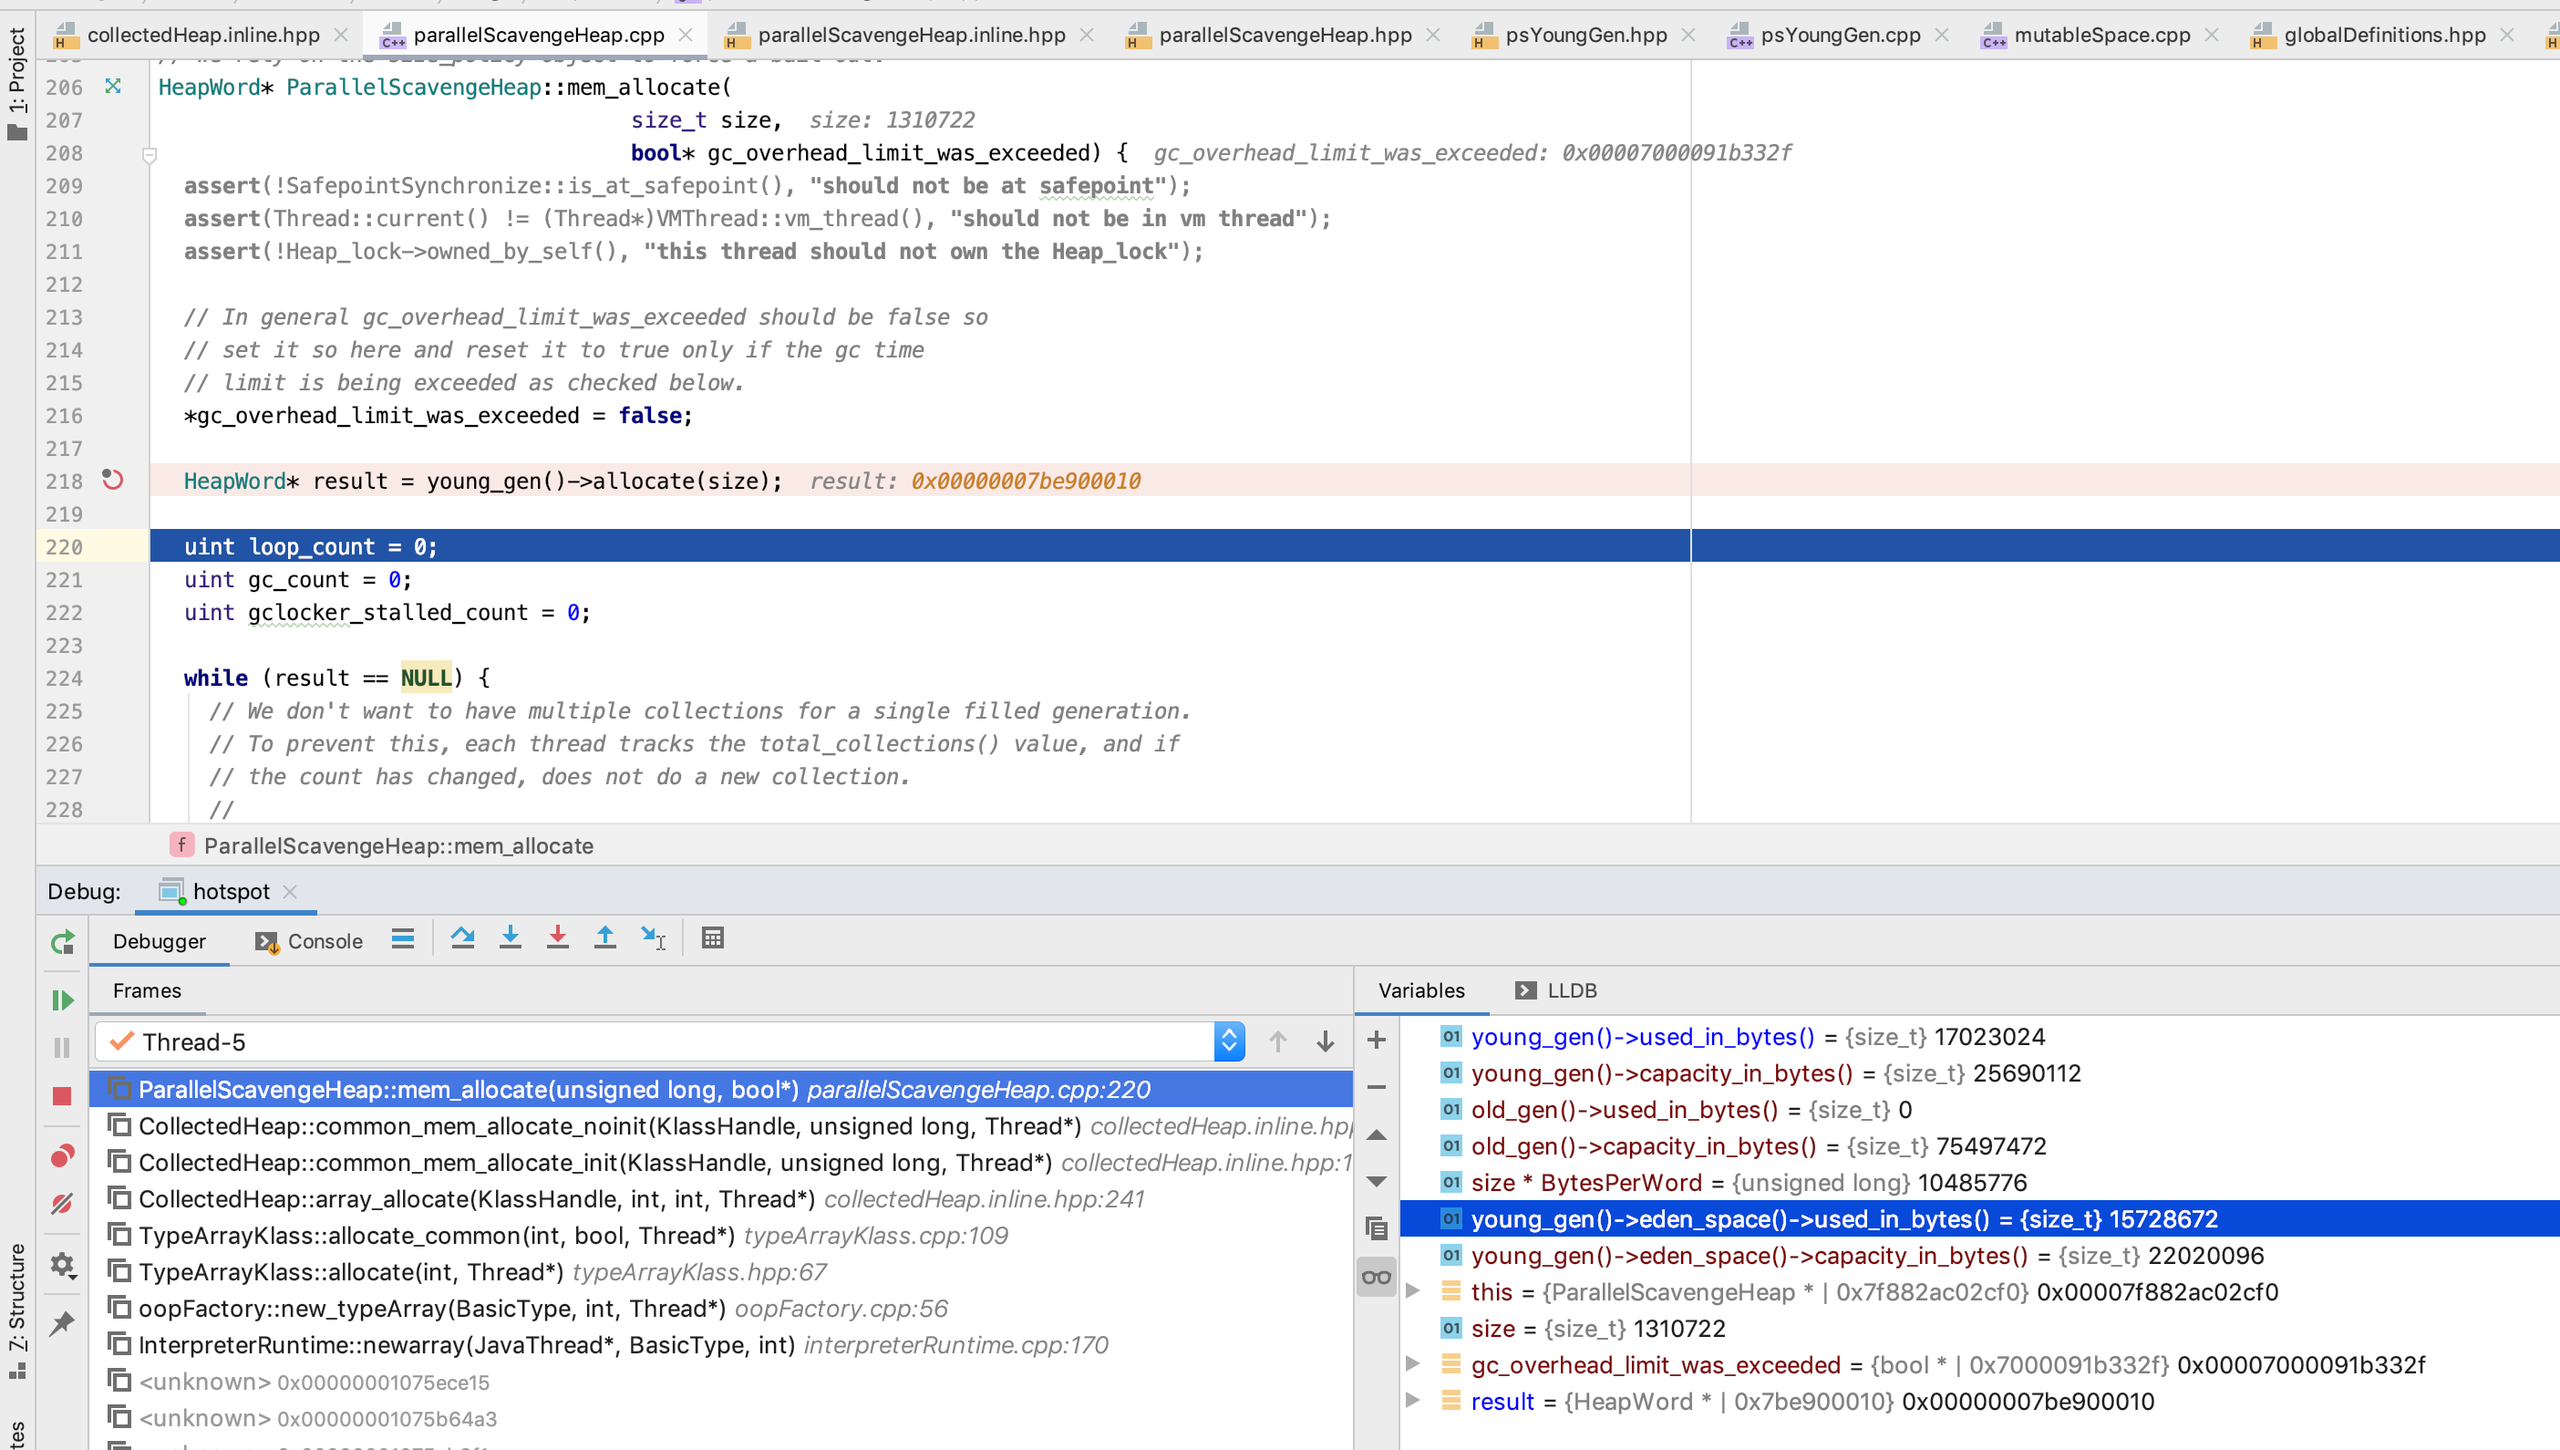Switch to psYoungGen.cpp editor tab

pyautogui.click(x=1840, y=35)
